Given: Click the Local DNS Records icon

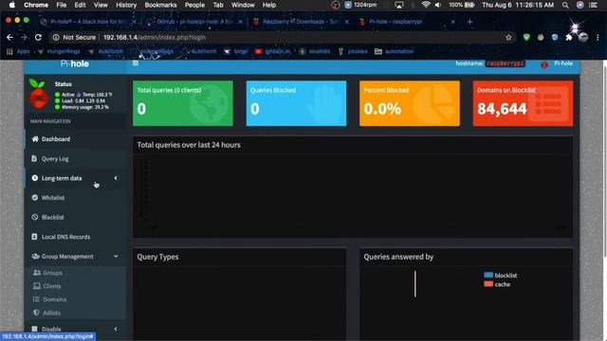Looking at the screenshot, I should click(34, 237).
